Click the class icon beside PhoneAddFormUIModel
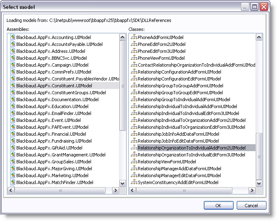Image resolution: width=277 pixels, height=221 pixels. coord(134,37)
